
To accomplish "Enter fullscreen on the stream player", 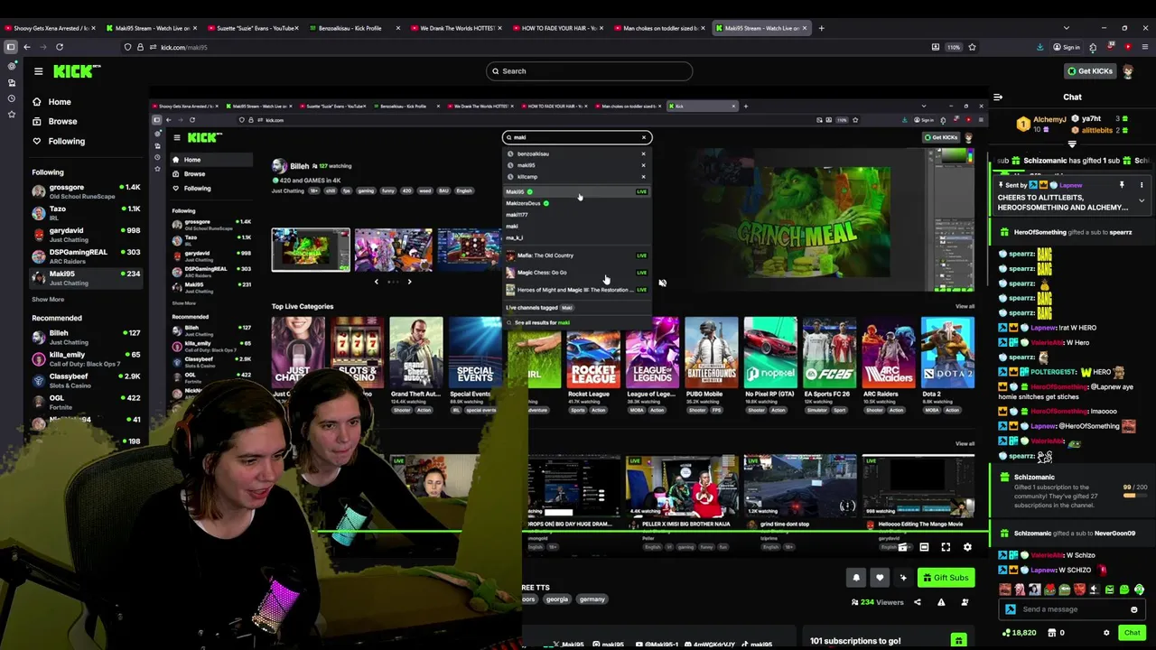I will point(946,547).
